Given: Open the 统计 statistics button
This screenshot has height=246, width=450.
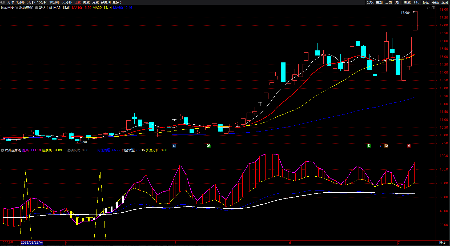Looking at the screenshot, I should [398, 2].
